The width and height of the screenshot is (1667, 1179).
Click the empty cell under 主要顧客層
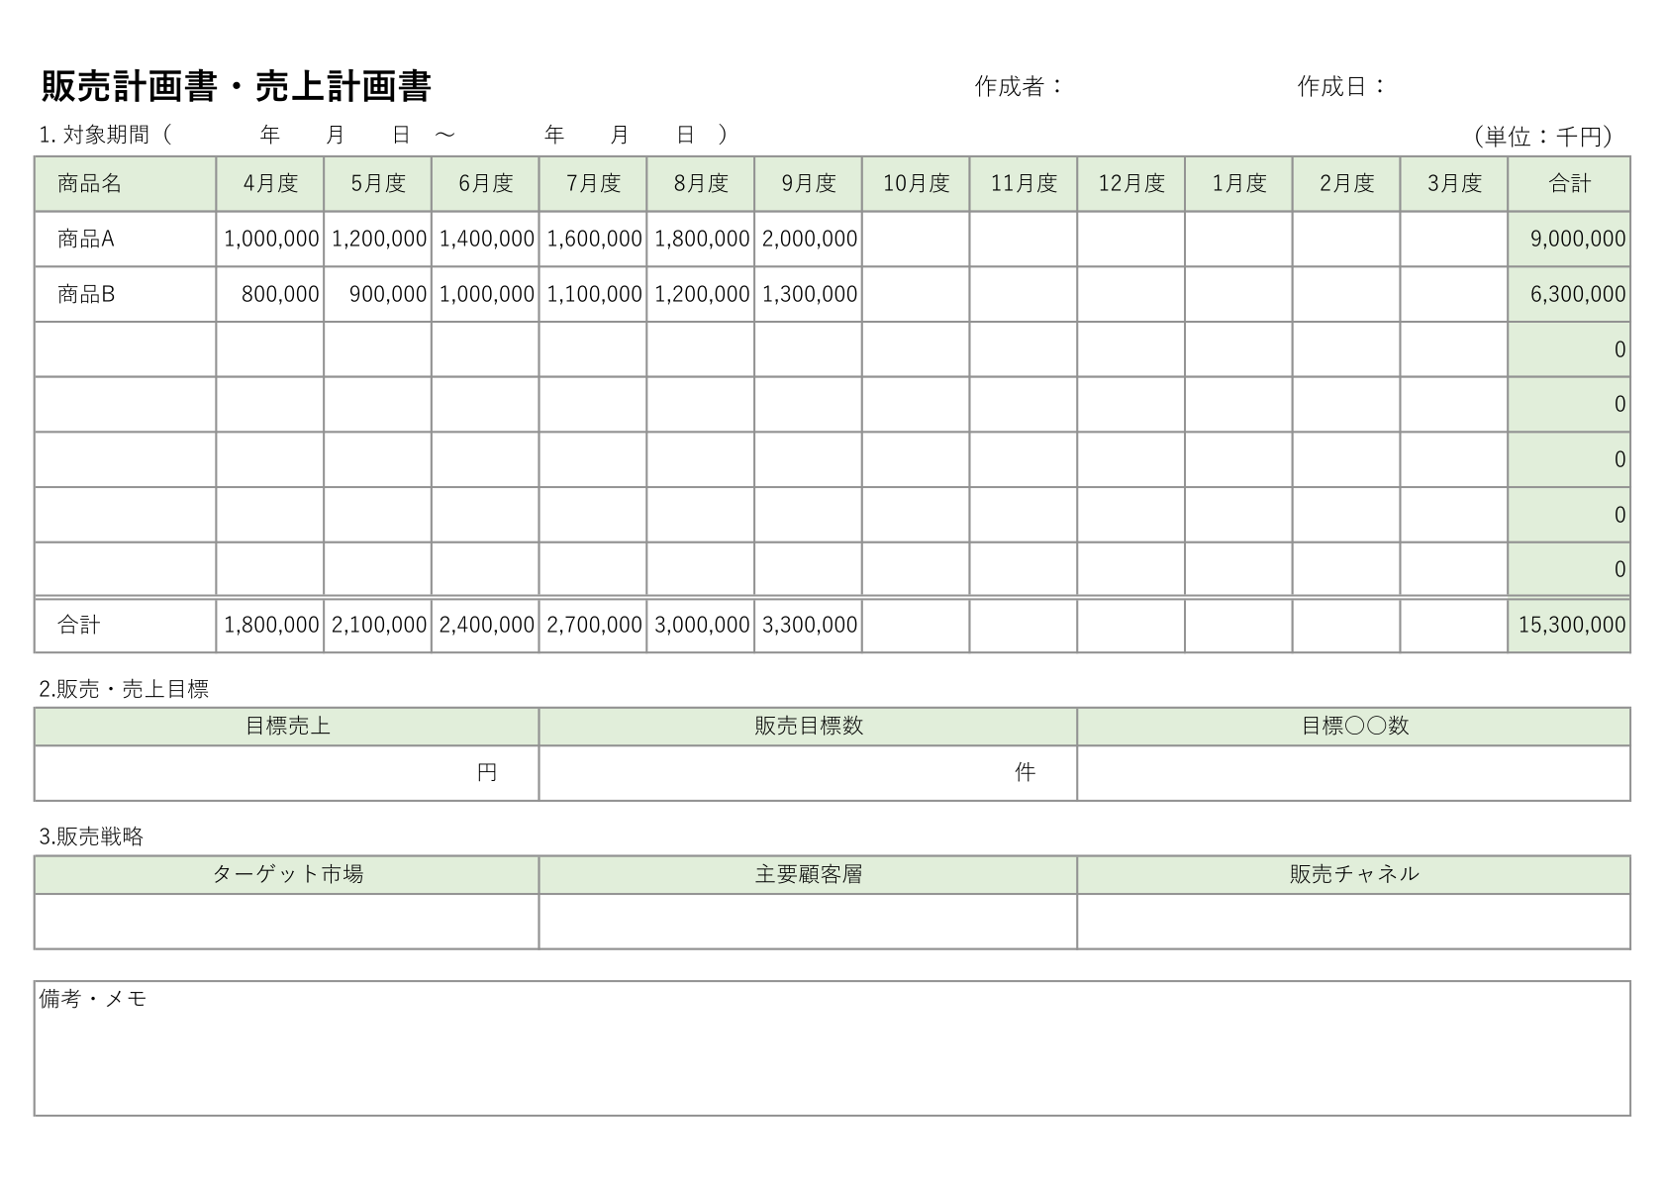(808, 922)
